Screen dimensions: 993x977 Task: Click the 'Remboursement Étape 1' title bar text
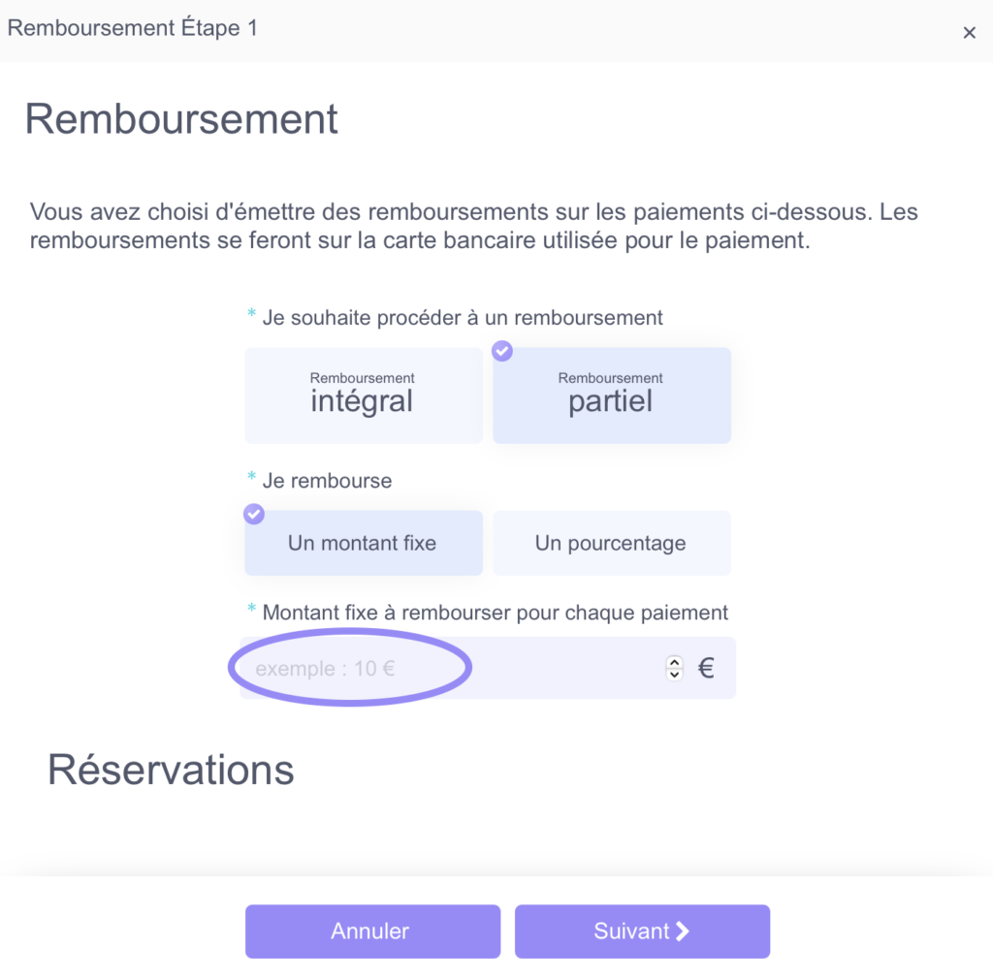(x=132, y=28)
